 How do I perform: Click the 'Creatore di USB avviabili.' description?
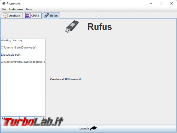coord(66,79)
